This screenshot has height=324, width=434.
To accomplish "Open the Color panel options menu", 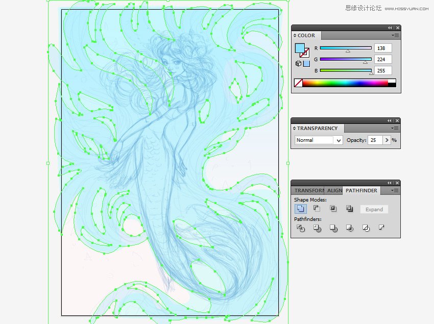I will (x=395, y=35).
